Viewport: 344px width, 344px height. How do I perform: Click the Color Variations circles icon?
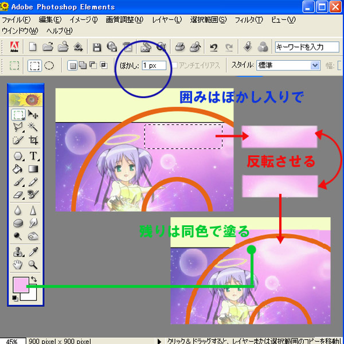(263, 47)
